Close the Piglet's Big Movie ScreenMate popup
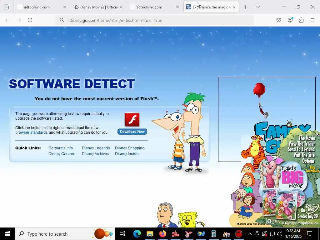Screen dimensions: 320x240 click(x=317, y=134)
